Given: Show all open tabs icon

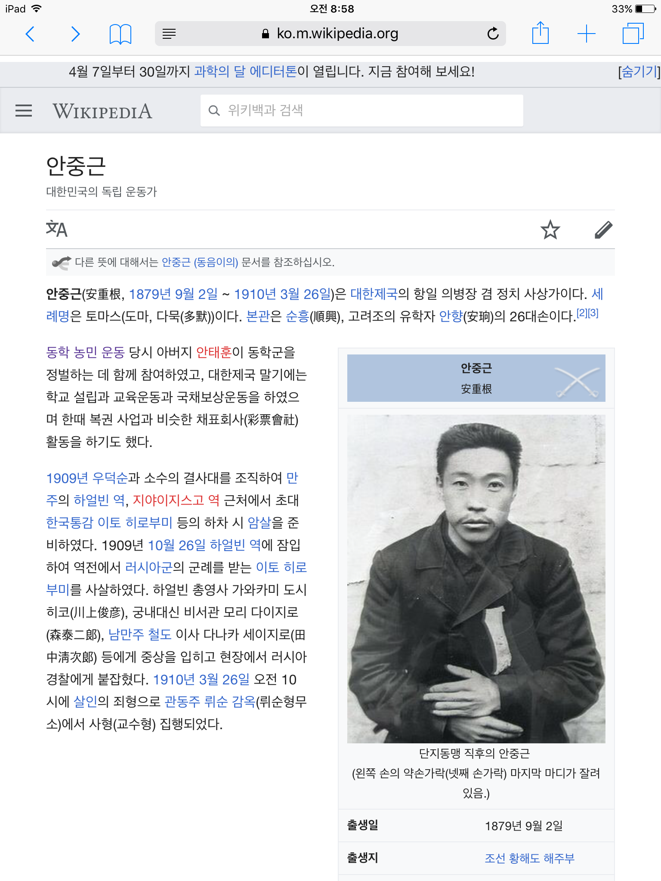Looking at the screenshot, I should (633, 34).
